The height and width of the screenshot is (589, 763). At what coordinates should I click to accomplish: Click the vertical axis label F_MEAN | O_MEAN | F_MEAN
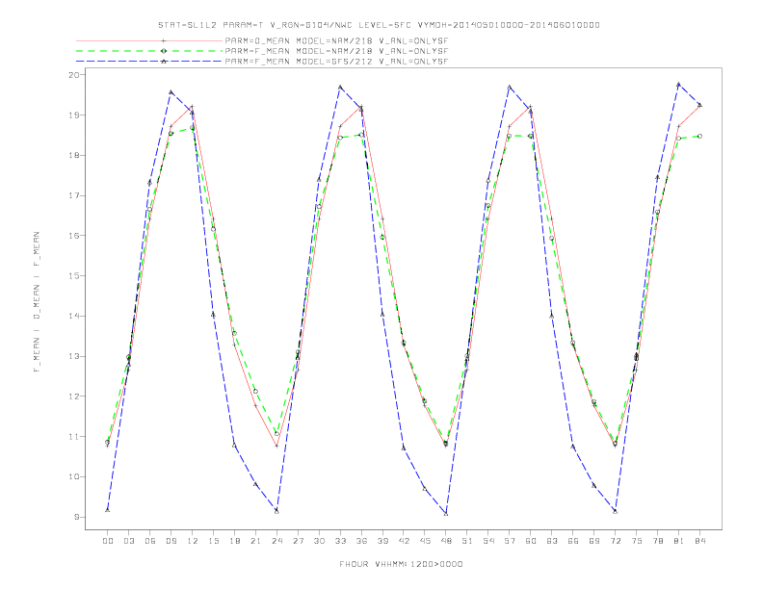click(37, 302)
